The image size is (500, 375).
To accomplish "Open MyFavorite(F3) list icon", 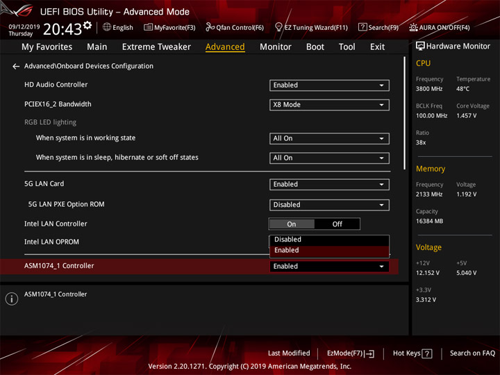I will 148,27.
